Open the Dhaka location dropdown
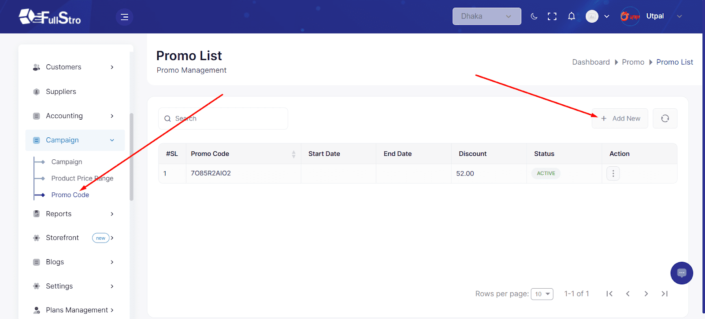This screenshot has height=319, width=705. point(486,16)
